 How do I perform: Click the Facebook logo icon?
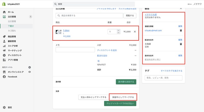[4, 77]
